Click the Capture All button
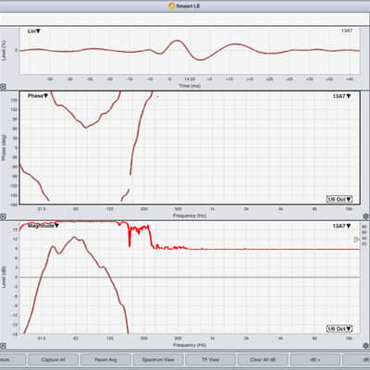The width and height of the screenshot is (370, 370). click(53, 360)
